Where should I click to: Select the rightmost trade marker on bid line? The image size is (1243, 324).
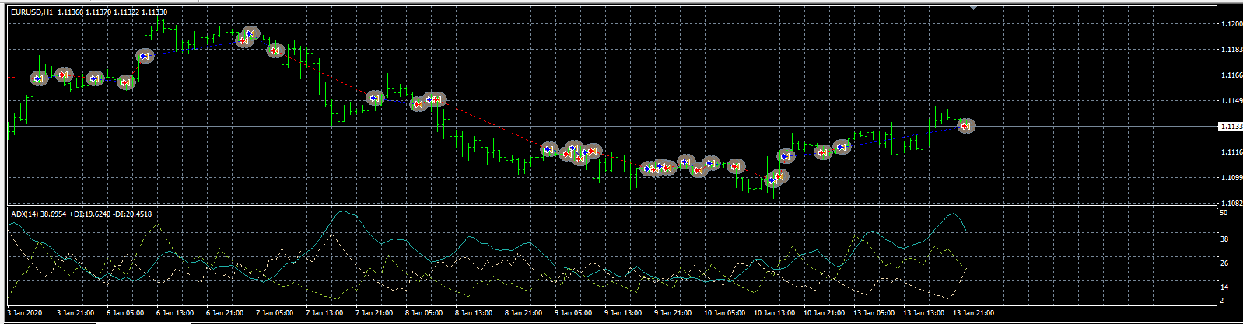[x=965, y=126]
